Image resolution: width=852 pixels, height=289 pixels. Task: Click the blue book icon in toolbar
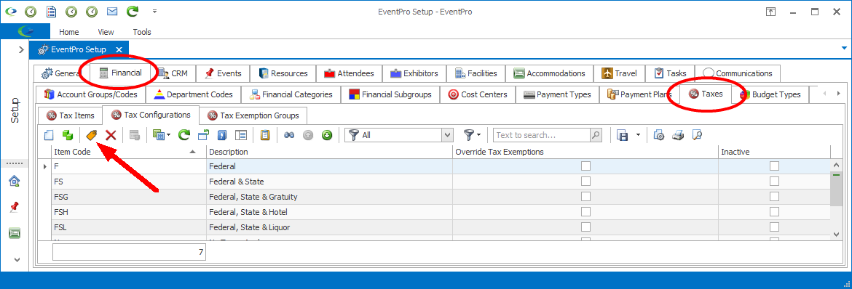221,135
